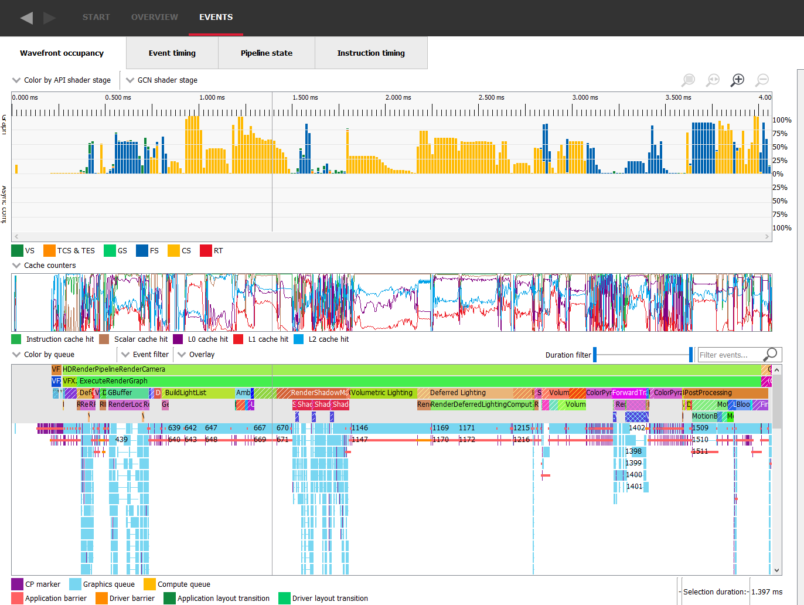Toggle the L2 cache hit counter

[299, 339]
